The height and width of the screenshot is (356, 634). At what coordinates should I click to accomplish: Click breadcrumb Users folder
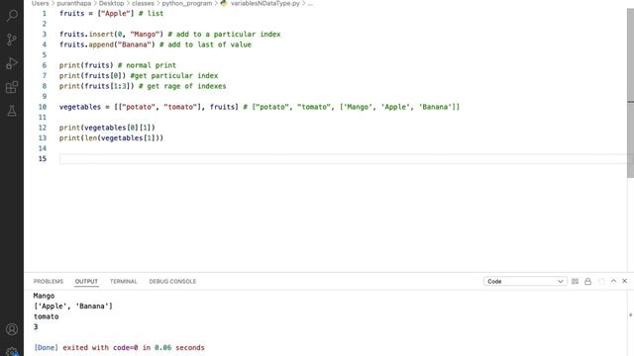[x=40, y=3]
